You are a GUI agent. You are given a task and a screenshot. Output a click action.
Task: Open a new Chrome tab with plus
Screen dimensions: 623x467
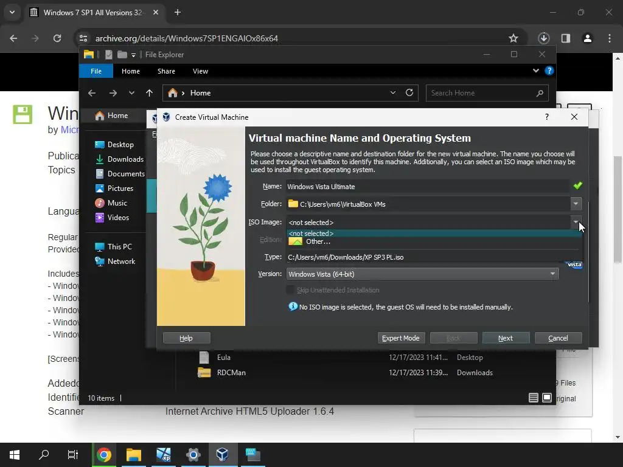coord(178,12)
